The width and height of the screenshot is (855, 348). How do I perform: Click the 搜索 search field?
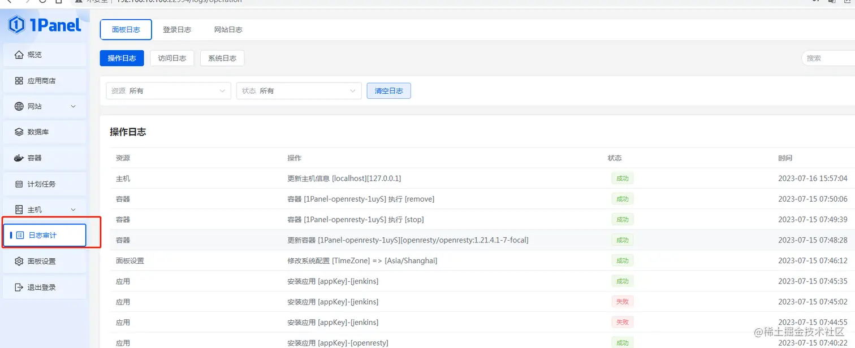click(828, 58)
